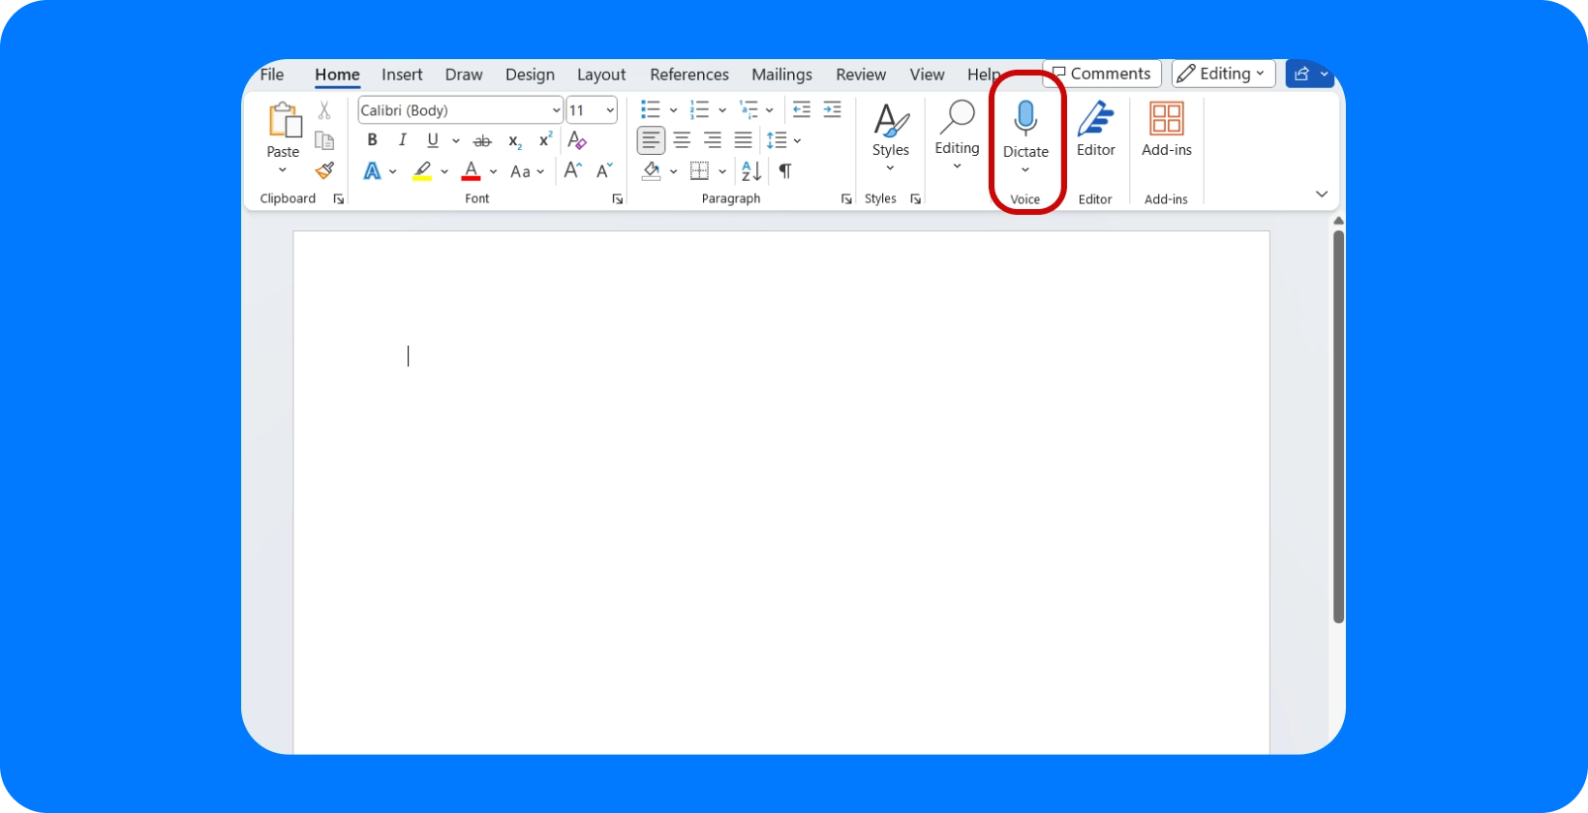Collapse the ribbon chevron

(x=1322, y=195)
